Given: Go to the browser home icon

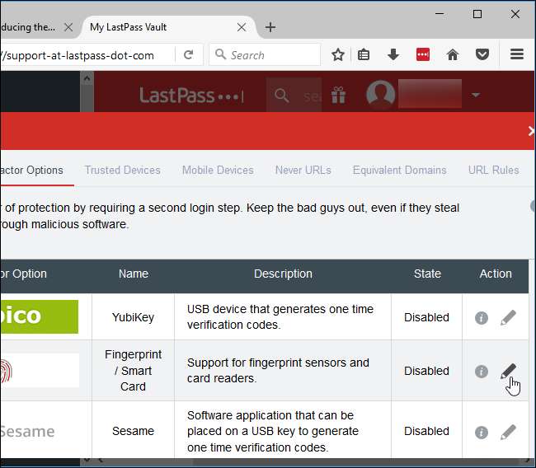Looking at the screenshot, I should [x=453, y=54].
